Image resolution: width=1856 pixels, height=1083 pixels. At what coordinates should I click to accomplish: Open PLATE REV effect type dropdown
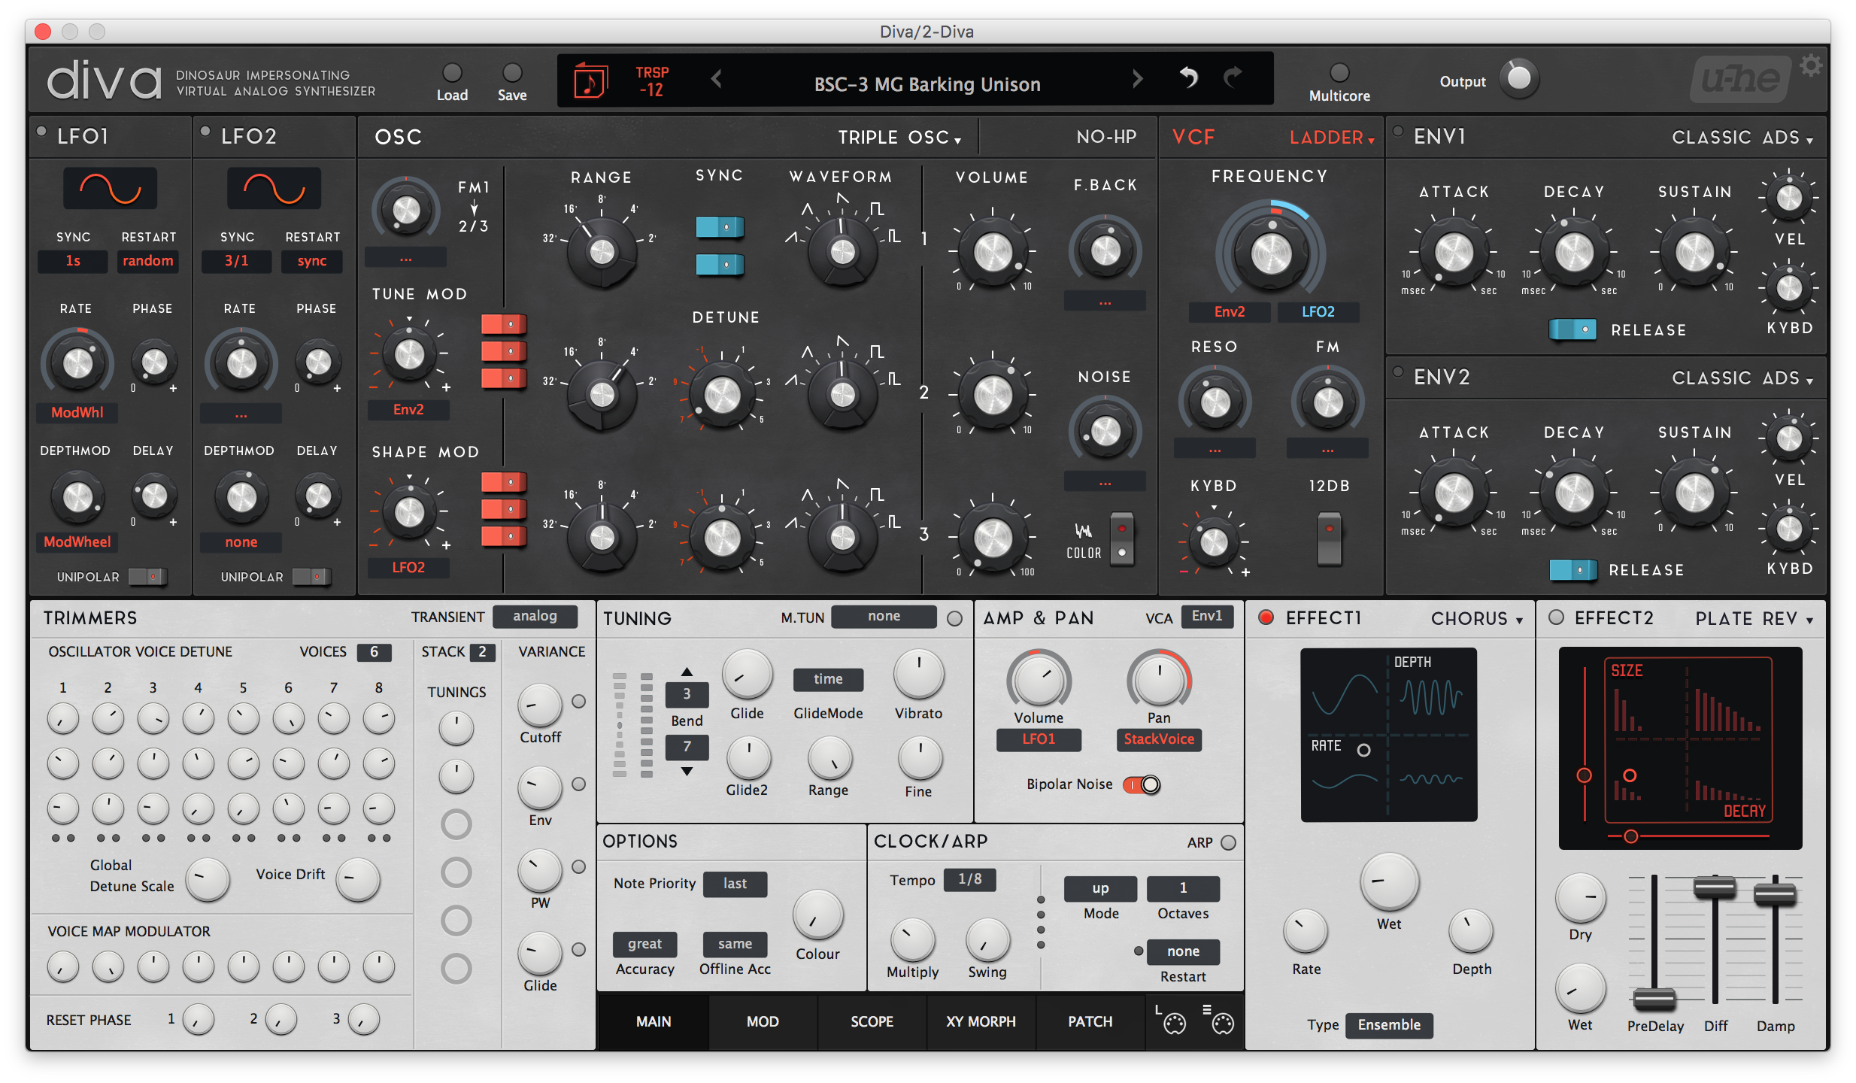pos(1754,618)
